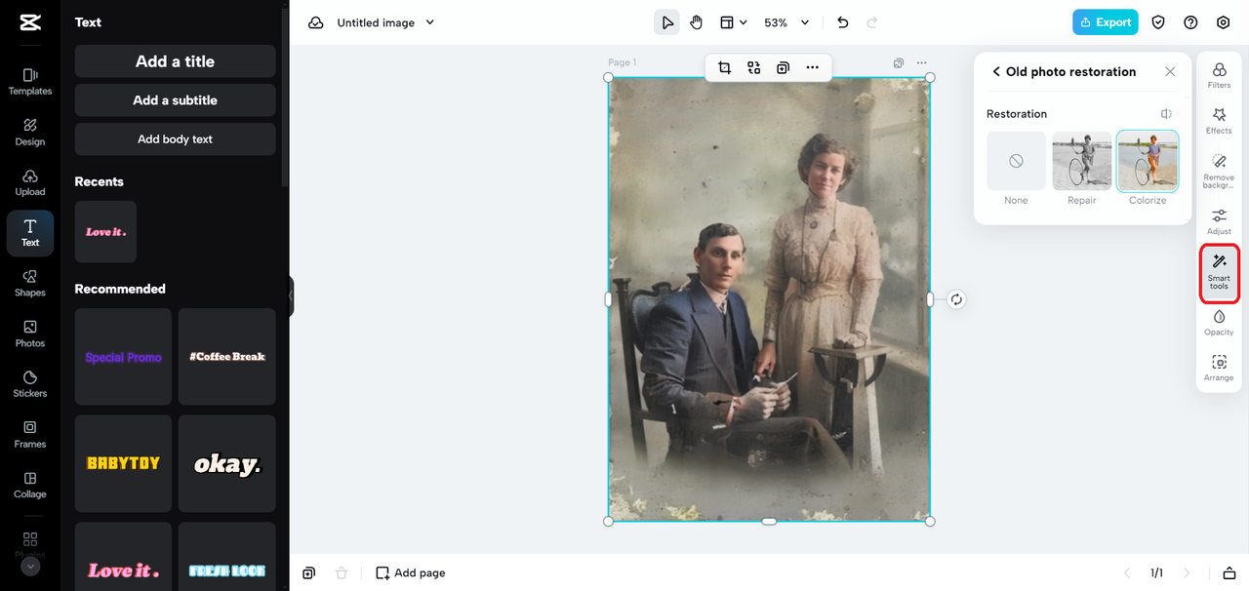Redo the last action

pyautogui.click(x=872, y=22)
